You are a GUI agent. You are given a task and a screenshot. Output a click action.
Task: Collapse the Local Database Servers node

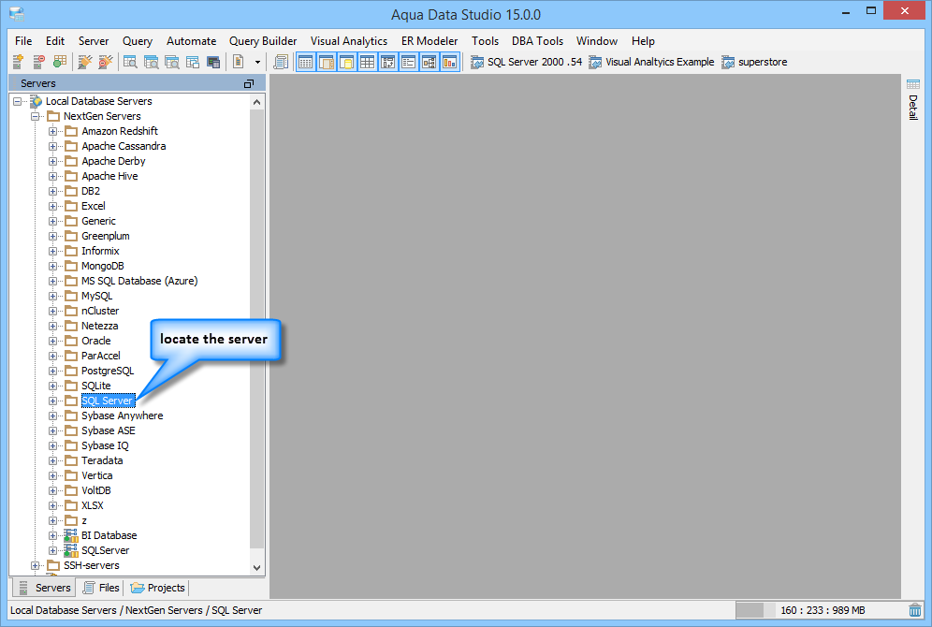[x=17, y=101]
